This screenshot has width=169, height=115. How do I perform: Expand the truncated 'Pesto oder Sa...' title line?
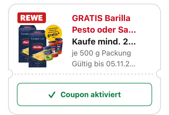pos(104,30)
